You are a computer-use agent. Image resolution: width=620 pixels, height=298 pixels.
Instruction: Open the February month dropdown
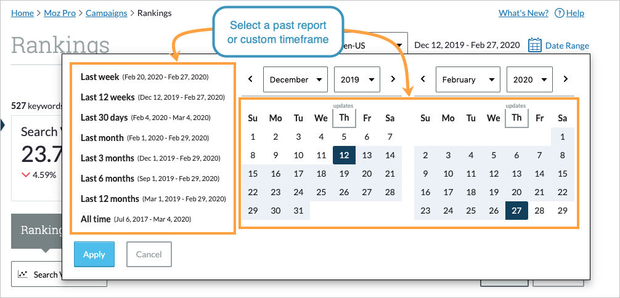point(467,79)
